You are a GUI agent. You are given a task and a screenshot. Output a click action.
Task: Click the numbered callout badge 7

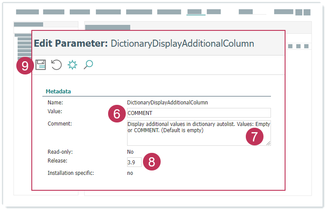click(254, 137)
